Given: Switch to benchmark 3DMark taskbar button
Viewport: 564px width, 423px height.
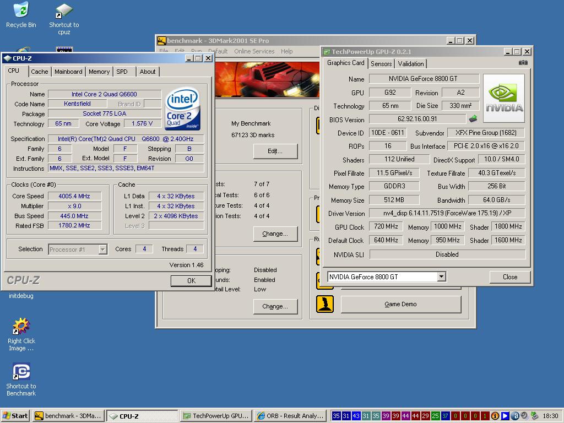Looking at the screenshot, I should (x=68, y=416).
